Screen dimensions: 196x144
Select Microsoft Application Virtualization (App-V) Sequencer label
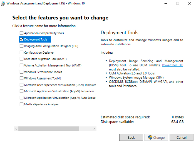pyautogui.click(x=59, y=91)
